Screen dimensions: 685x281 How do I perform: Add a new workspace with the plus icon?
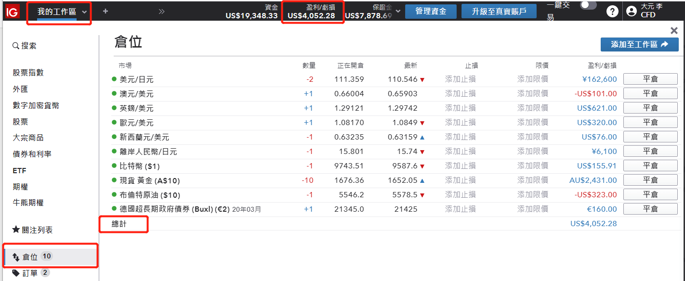[105, 11]
